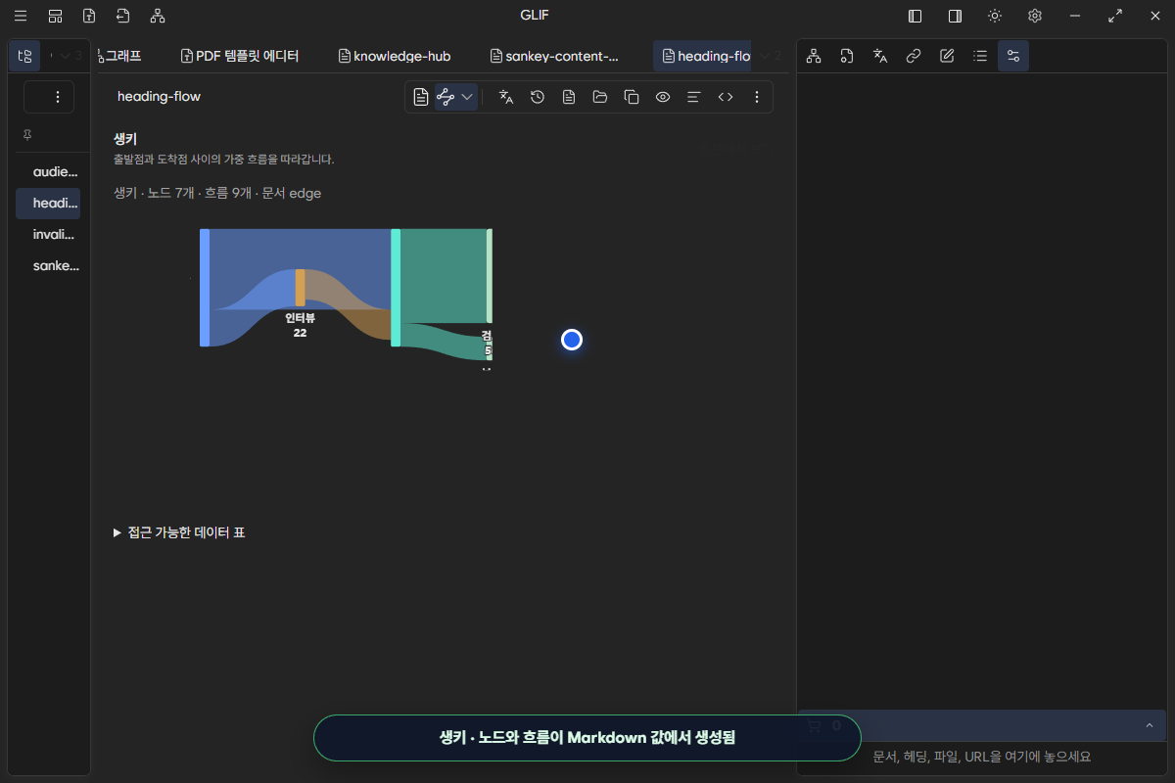The width and height of the screenshot is (1175, 783).
Task: Open the version history clock icon
Action: 538,97
